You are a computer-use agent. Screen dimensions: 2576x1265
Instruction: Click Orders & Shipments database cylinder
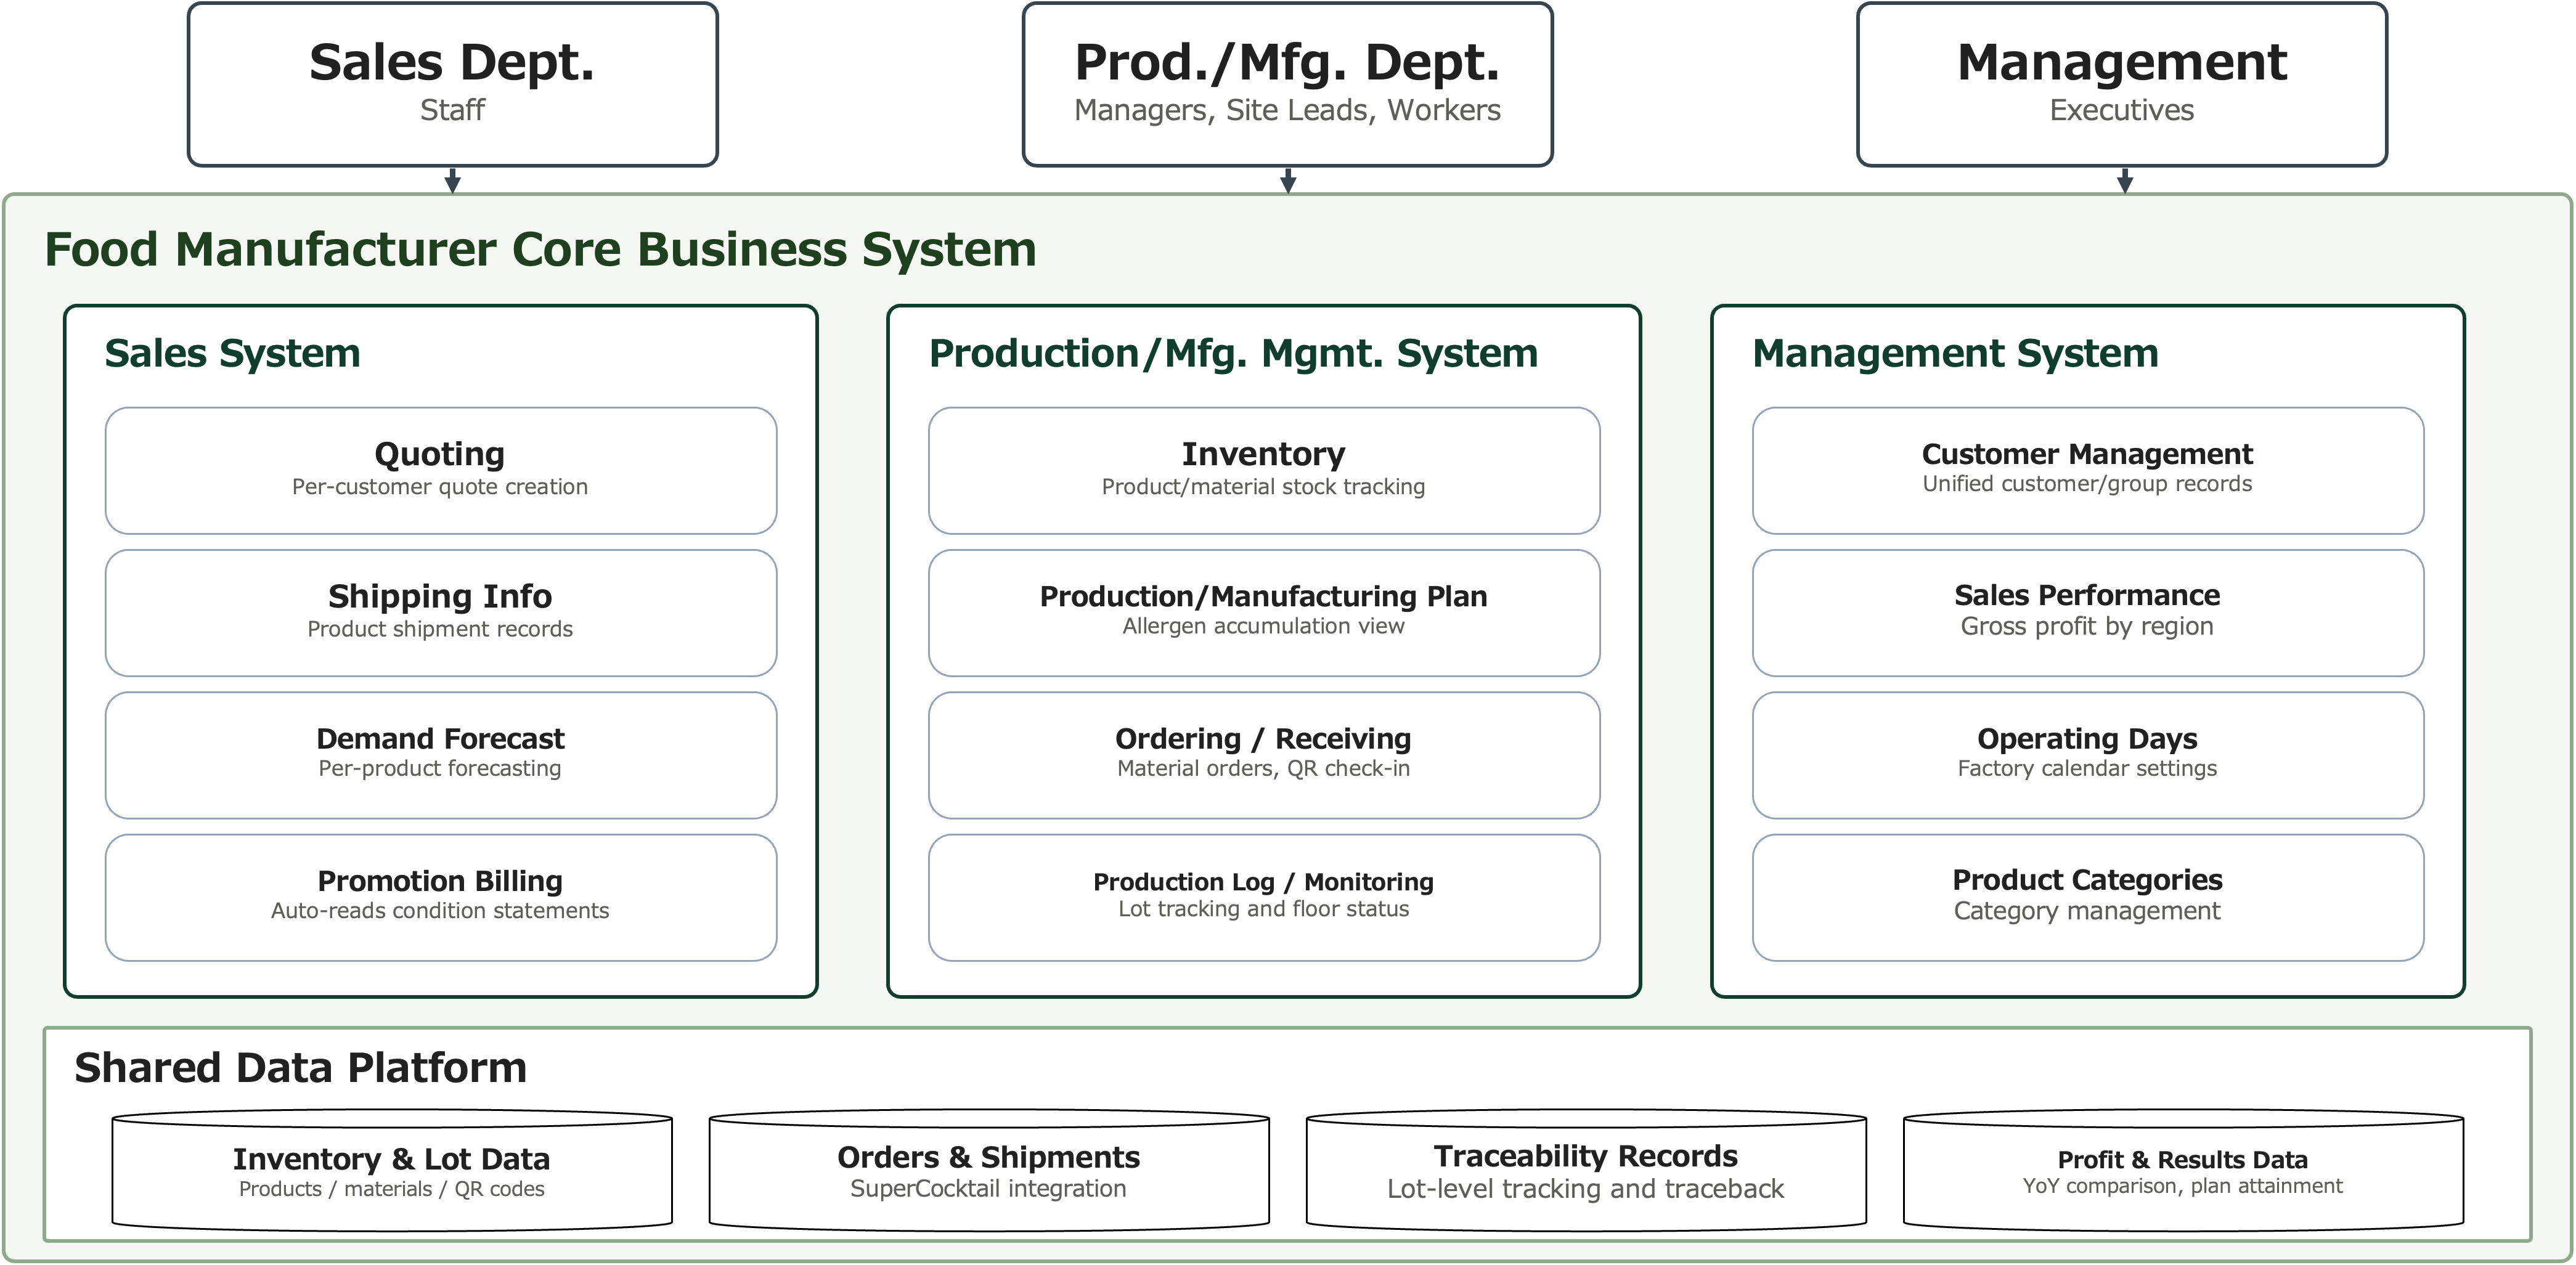coord(989,1170)
